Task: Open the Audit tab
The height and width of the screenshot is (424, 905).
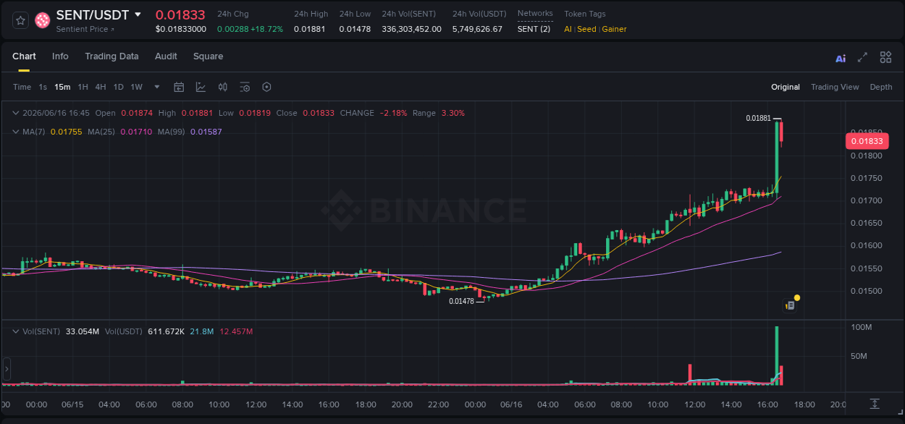Action: pos(166,56)
